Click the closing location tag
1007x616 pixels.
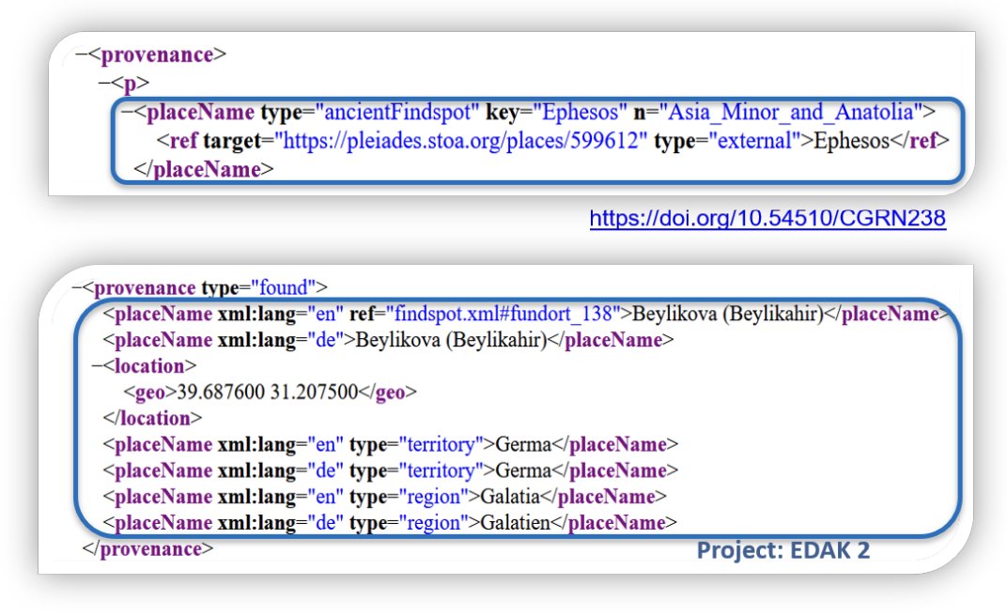pos(152,419)
